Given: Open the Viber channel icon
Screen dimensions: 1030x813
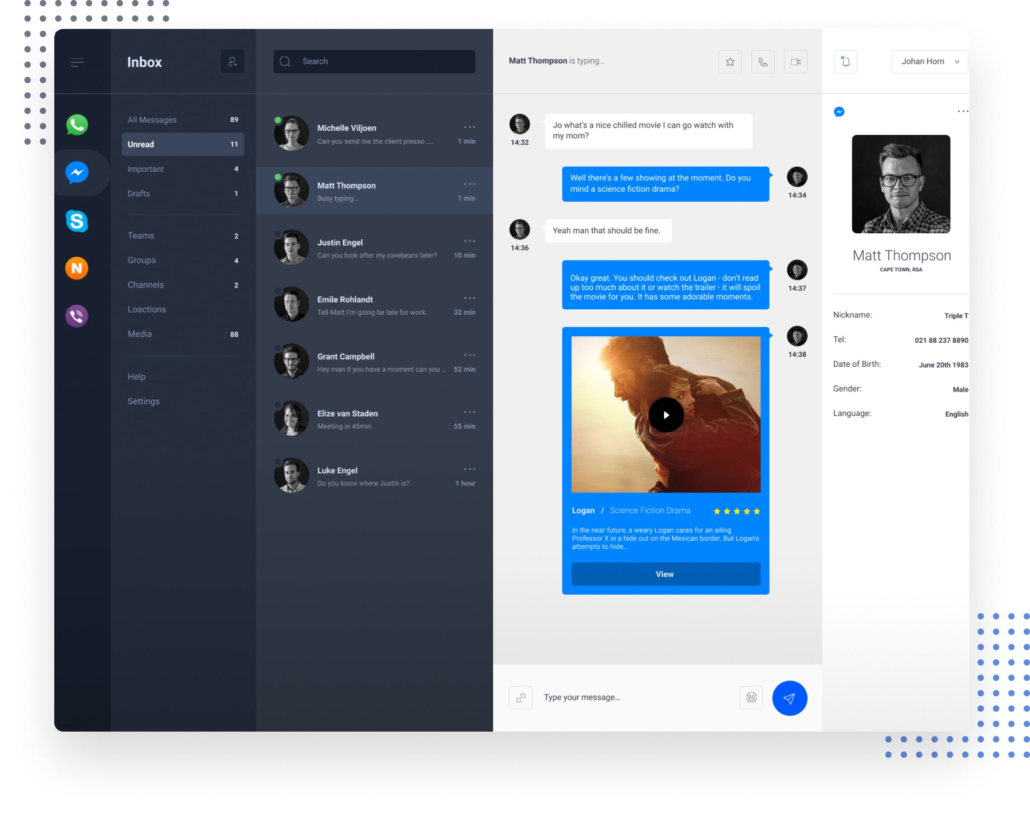Looking at the screenshot, I should (x=76, y=316).
